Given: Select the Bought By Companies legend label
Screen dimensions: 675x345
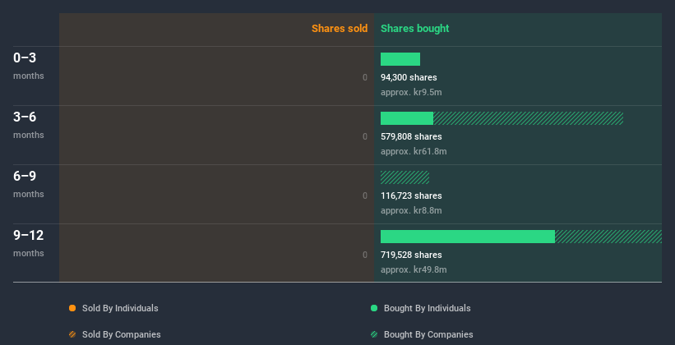Looking at the screenshot, I should 428,334.
